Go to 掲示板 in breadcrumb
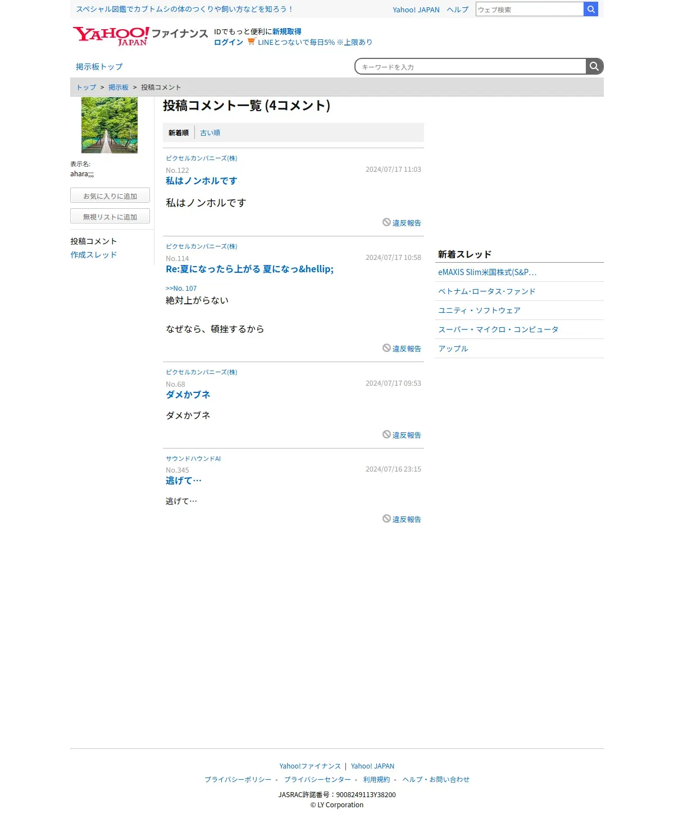This screenshot has width=674, height=823. [119, 88]
